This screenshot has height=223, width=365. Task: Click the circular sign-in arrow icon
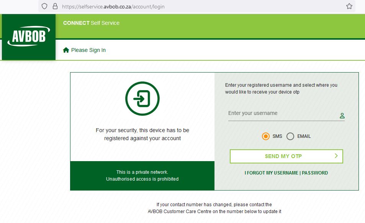tap(142, 98)
